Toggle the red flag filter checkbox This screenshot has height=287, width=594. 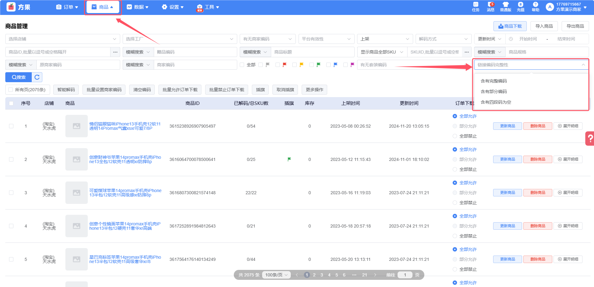[x=278, y=65]
